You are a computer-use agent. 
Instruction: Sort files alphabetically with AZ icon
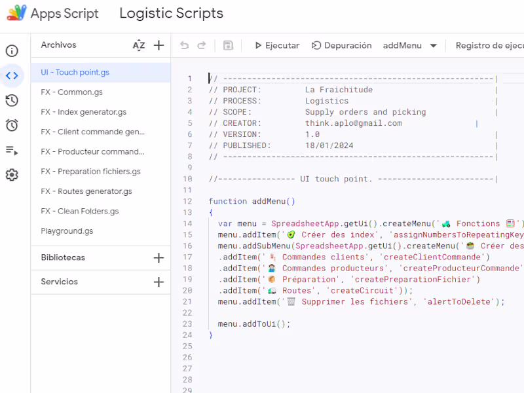139,45
